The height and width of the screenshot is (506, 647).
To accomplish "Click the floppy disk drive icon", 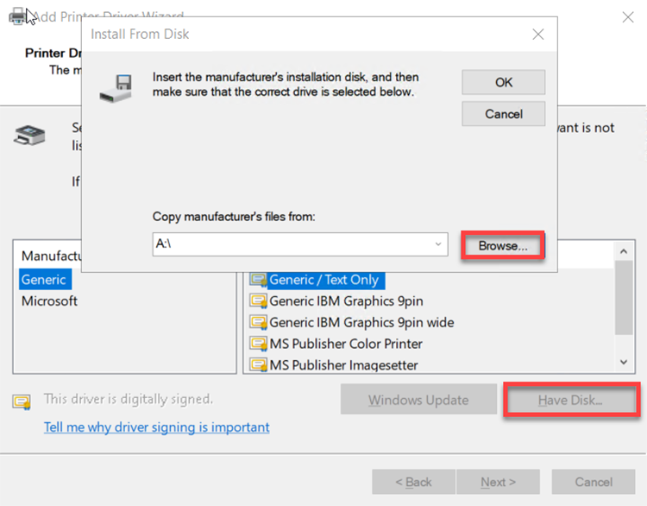I will click(x=116, y=86).
